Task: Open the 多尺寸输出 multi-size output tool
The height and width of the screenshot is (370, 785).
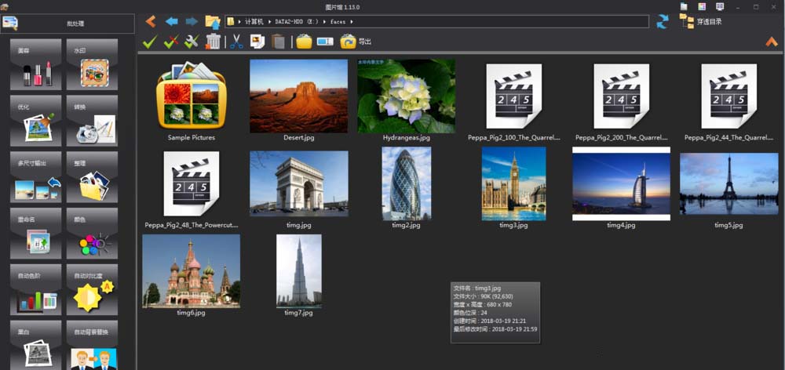Action: (x=35, y=177)
